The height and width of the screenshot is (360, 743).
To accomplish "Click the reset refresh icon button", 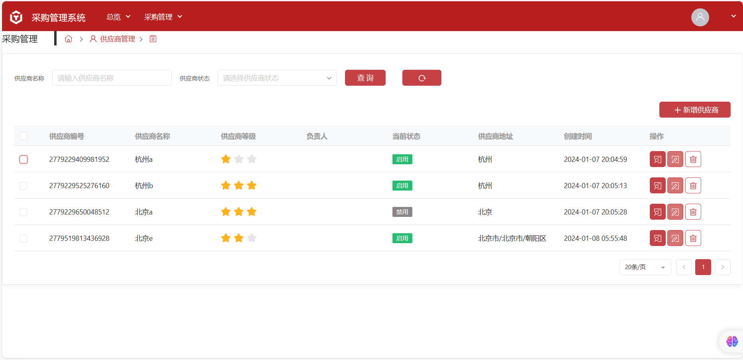I will tap(422, 78).
